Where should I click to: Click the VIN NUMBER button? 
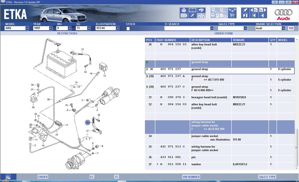point(191,177)
